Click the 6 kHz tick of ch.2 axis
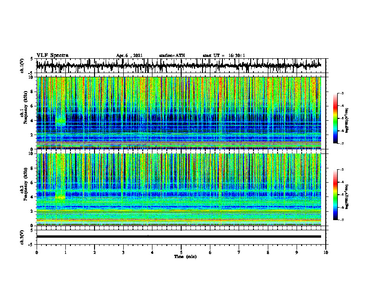 [x=33, y=183]
